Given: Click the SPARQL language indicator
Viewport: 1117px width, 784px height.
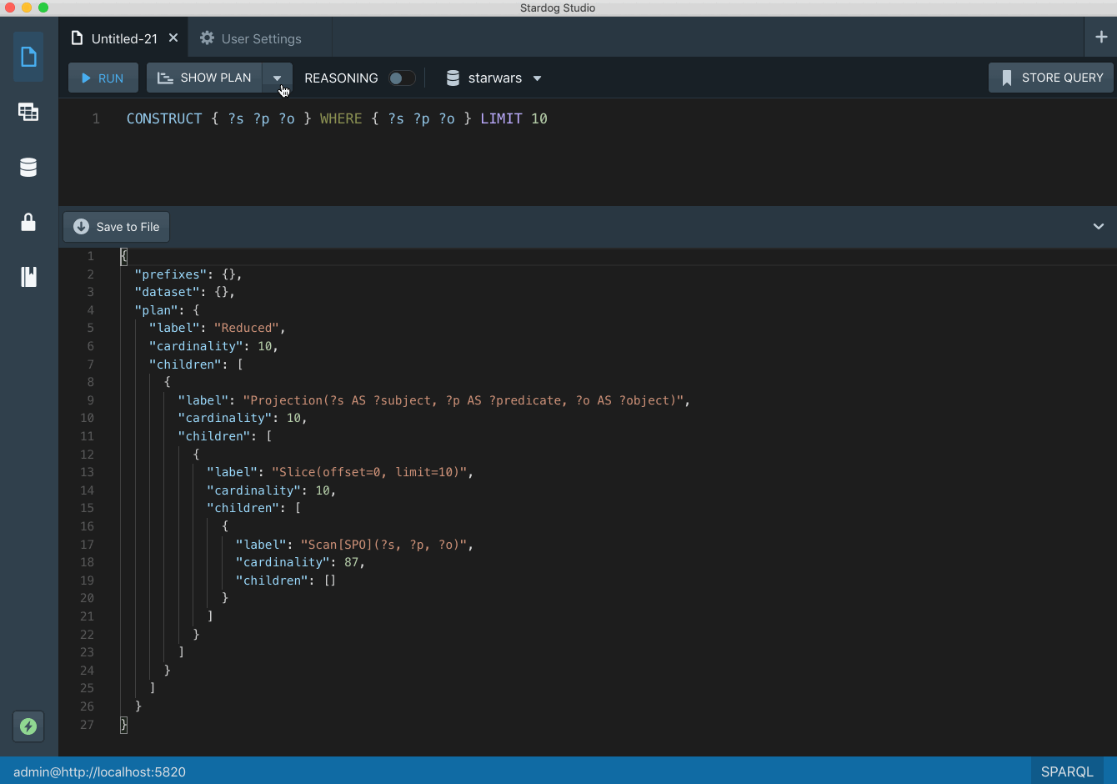Looking at the screenshot, I should (1066, 771).
